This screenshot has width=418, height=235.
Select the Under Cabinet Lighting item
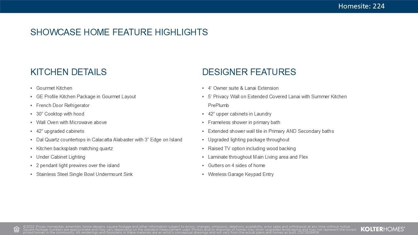pyautogui.click(x=61, y=157)
